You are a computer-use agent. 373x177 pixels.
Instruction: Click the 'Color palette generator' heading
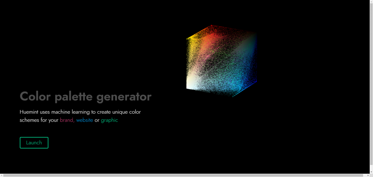(x=86, y=97)
